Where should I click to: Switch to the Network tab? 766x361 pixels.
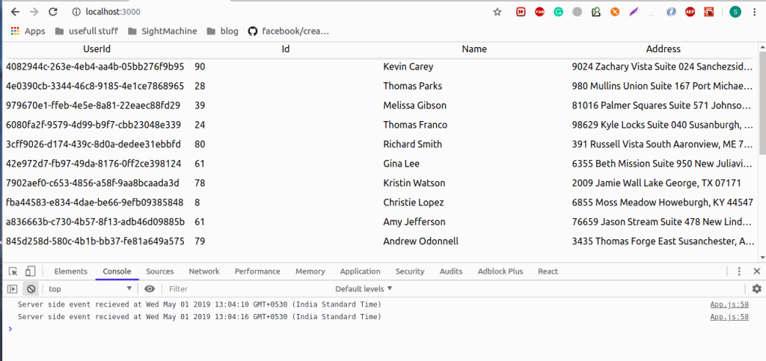coord(204,271)
